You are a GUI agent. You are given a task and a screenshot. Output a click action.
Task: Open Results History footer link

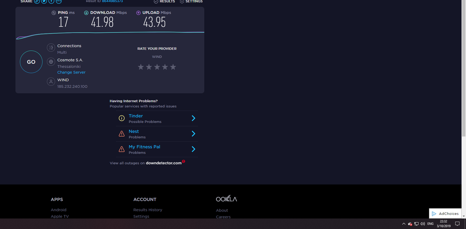pos(148,210)
